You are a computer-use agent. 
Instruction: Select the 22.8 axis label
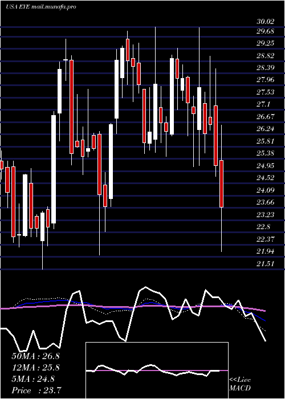(x=263, y=226)
